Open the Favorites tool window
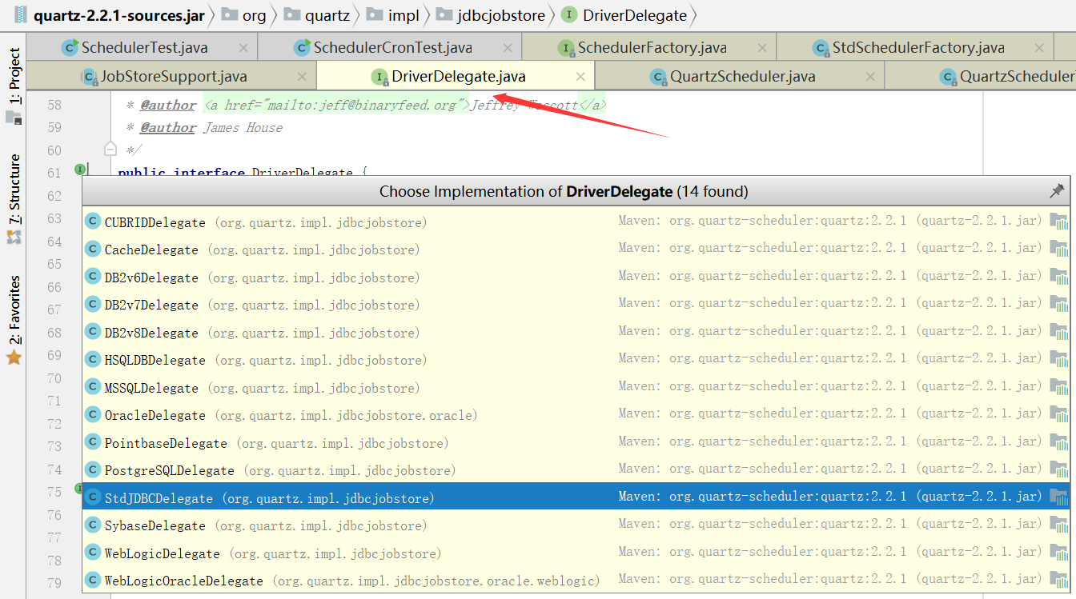Viewport: 1076px width, 599px height. 14,320
